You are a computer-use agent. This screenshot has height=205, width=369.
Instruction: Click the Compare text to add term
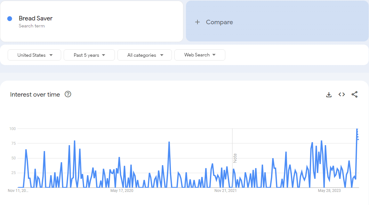coord(219,22)
